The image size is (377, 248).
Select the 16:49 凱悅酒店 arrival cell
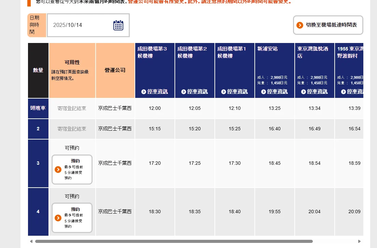tap(315, 129)
